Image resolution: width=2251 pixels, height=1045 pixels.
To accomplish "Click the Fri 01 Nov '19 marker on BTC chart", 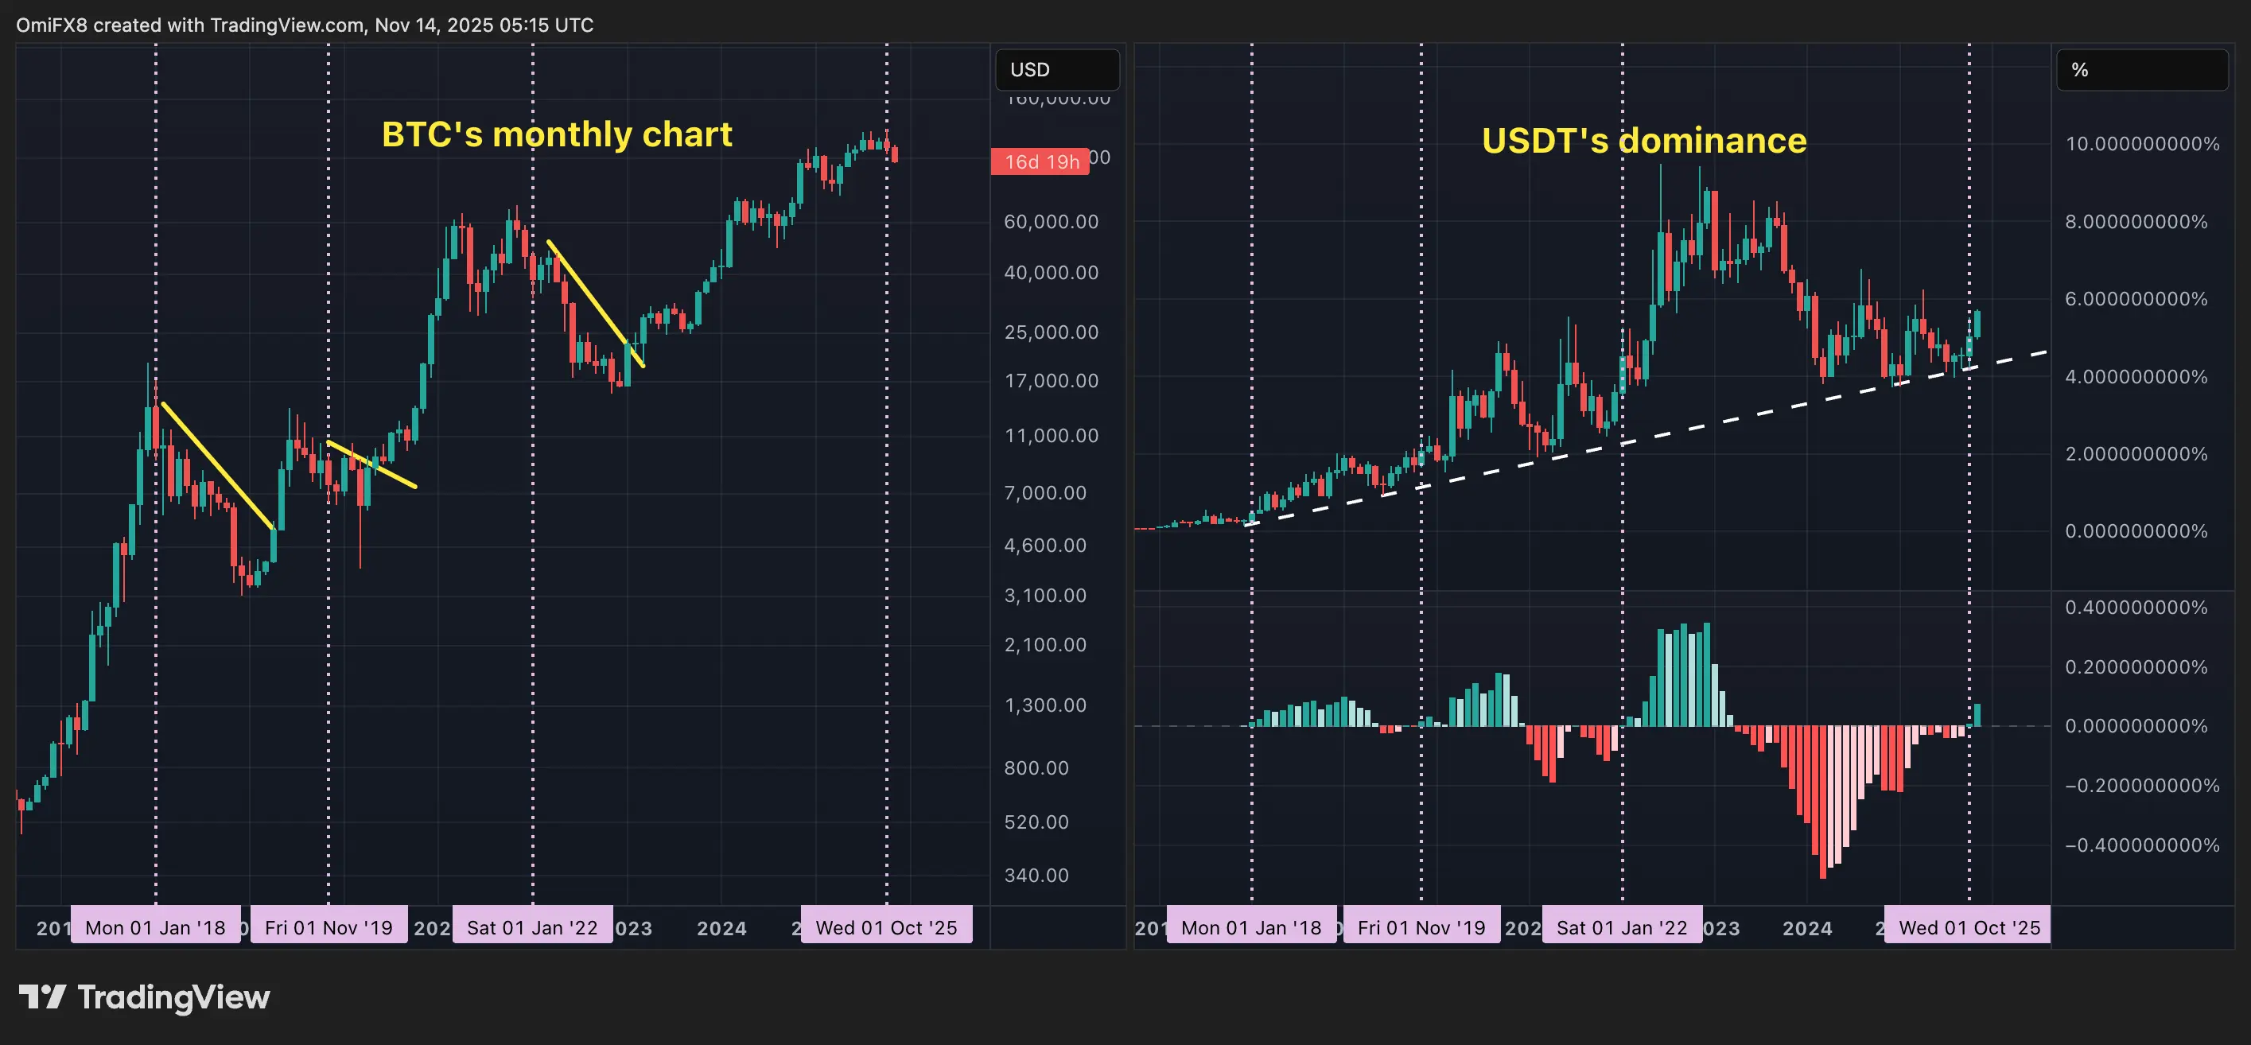I will pos(329,927).
